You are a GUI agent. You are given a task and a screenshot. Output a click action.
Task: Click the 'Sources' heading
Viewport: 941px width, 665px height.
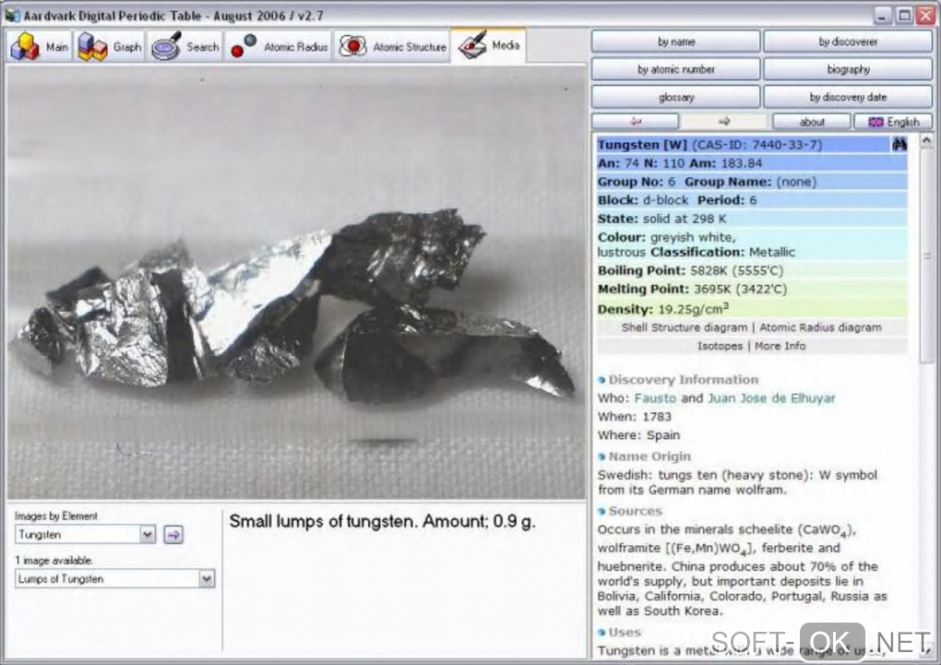635,511
